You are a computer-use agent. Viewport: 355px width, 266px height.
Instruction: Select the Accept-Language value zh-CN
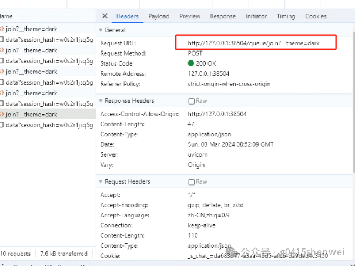pyautogui.click(x=209, y=215)
